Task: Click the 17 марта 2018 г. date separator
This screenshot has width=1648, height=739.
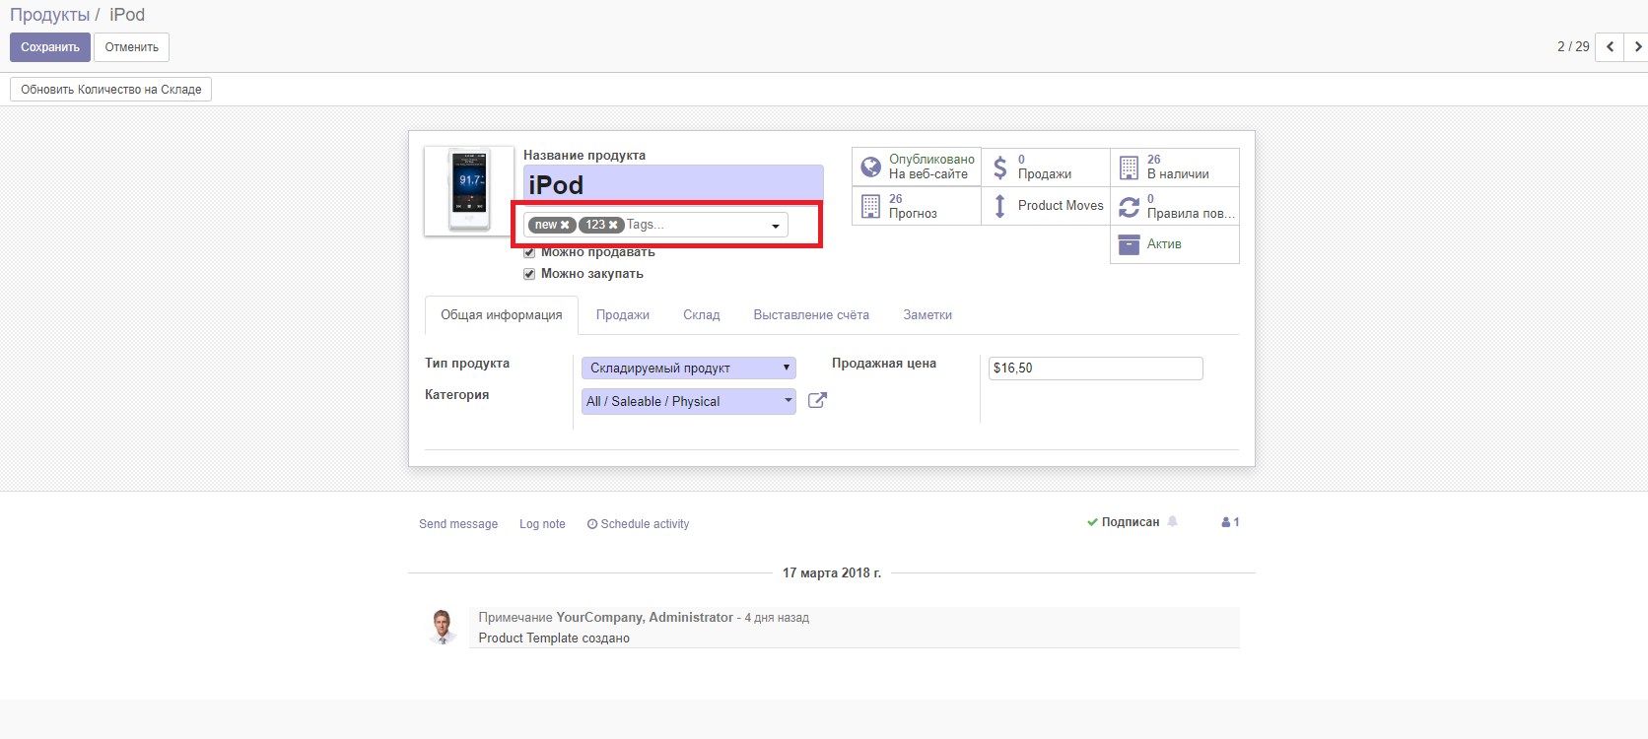Action: click(x=832, y=572)
